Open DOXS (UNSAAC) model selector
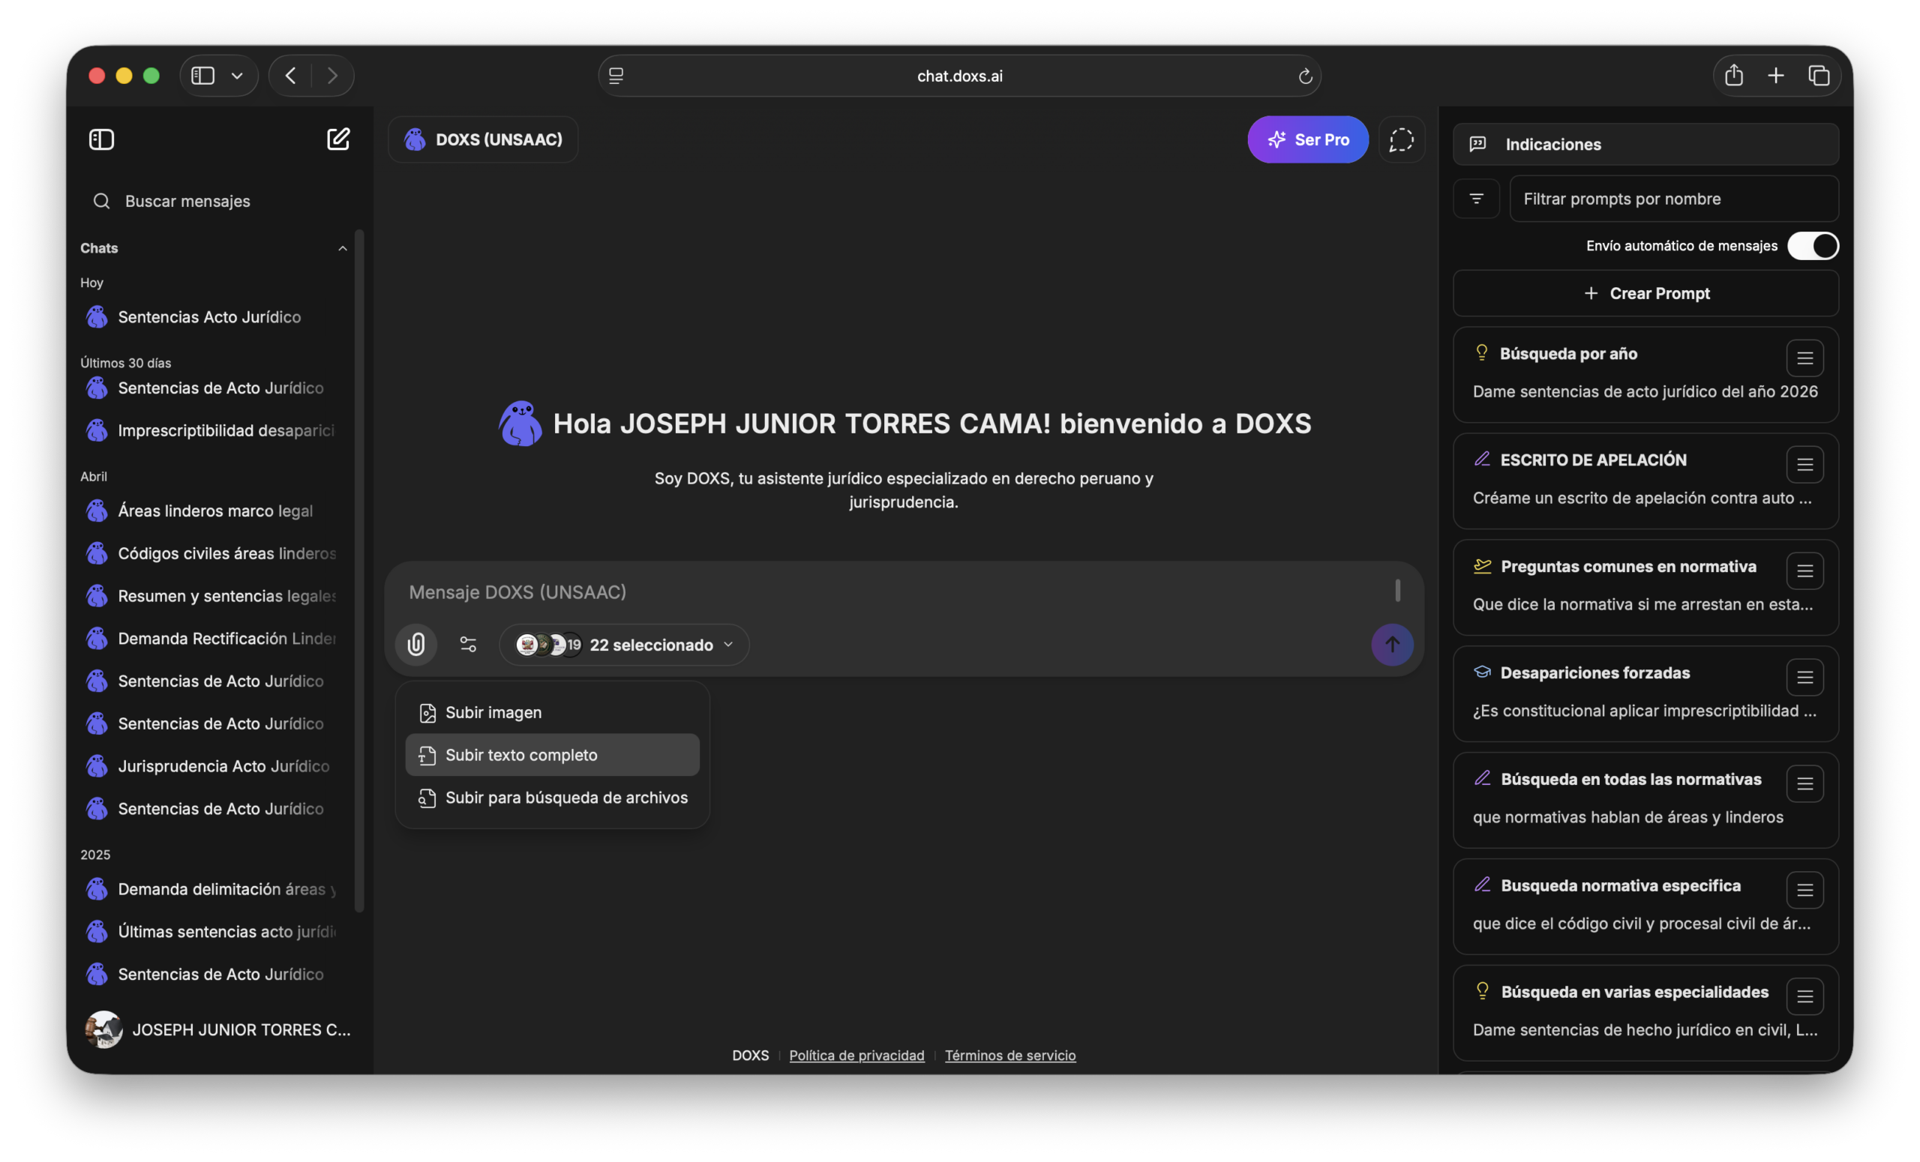The height and width of the screenshot is (1162, 1920). coord(483,139)
